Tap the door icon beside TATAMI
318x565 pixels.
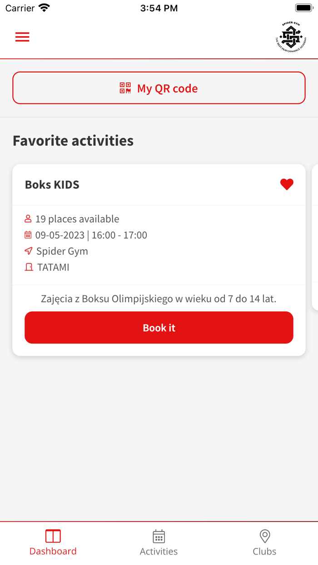pyautogui.click(x=29, y=267)
